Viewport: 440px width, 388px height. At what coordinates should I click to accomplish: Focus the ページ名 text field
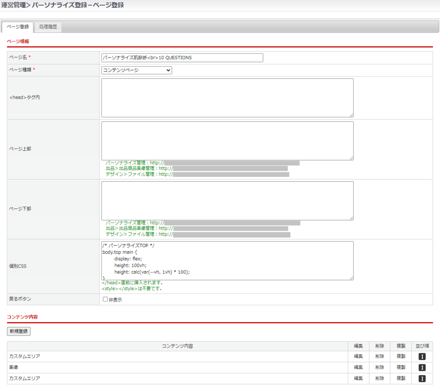(182, 58)
